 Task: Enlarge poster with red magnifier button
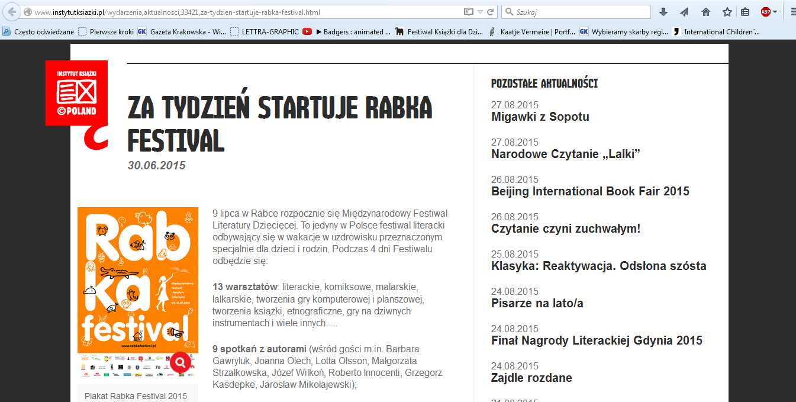coord(180,362)
